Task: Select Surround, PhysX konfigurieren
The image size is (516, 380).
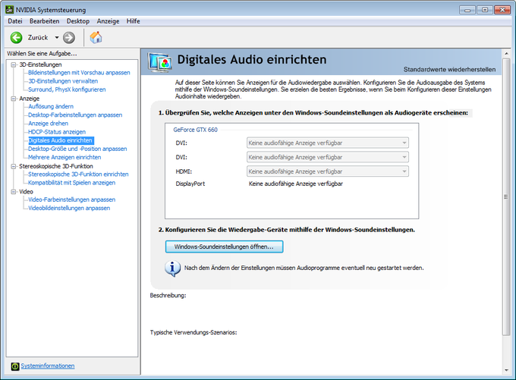Action: (x=67, y=90)
